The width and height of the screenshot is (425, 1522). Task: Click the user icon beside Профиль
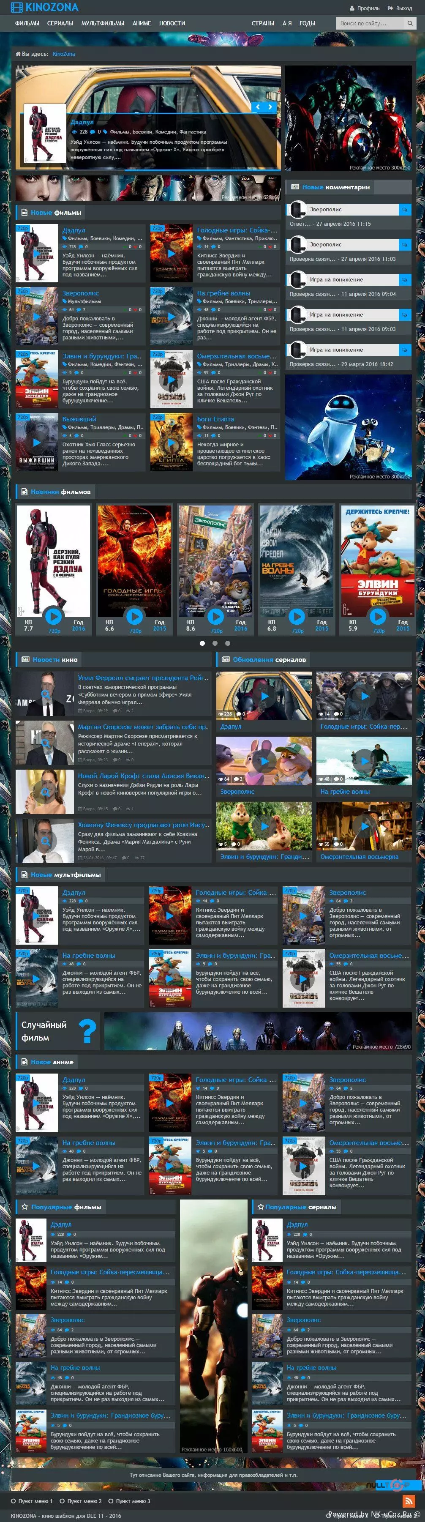[352, 8]
